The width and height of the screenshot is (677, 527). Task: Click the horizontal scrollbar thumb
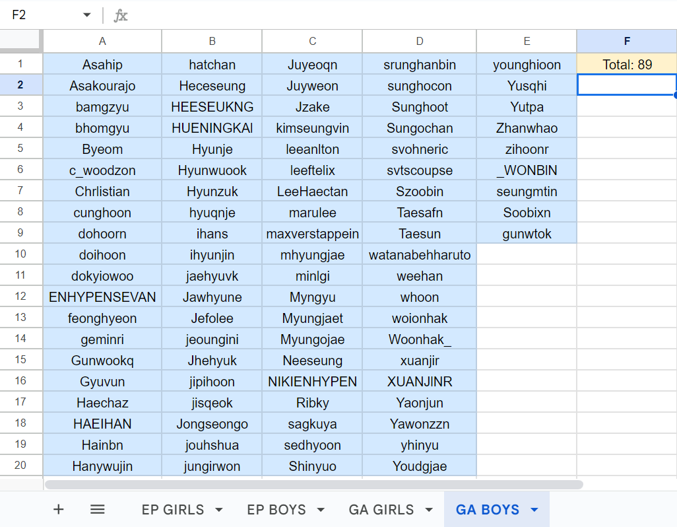pyautogui.click(x=314, y=485)
